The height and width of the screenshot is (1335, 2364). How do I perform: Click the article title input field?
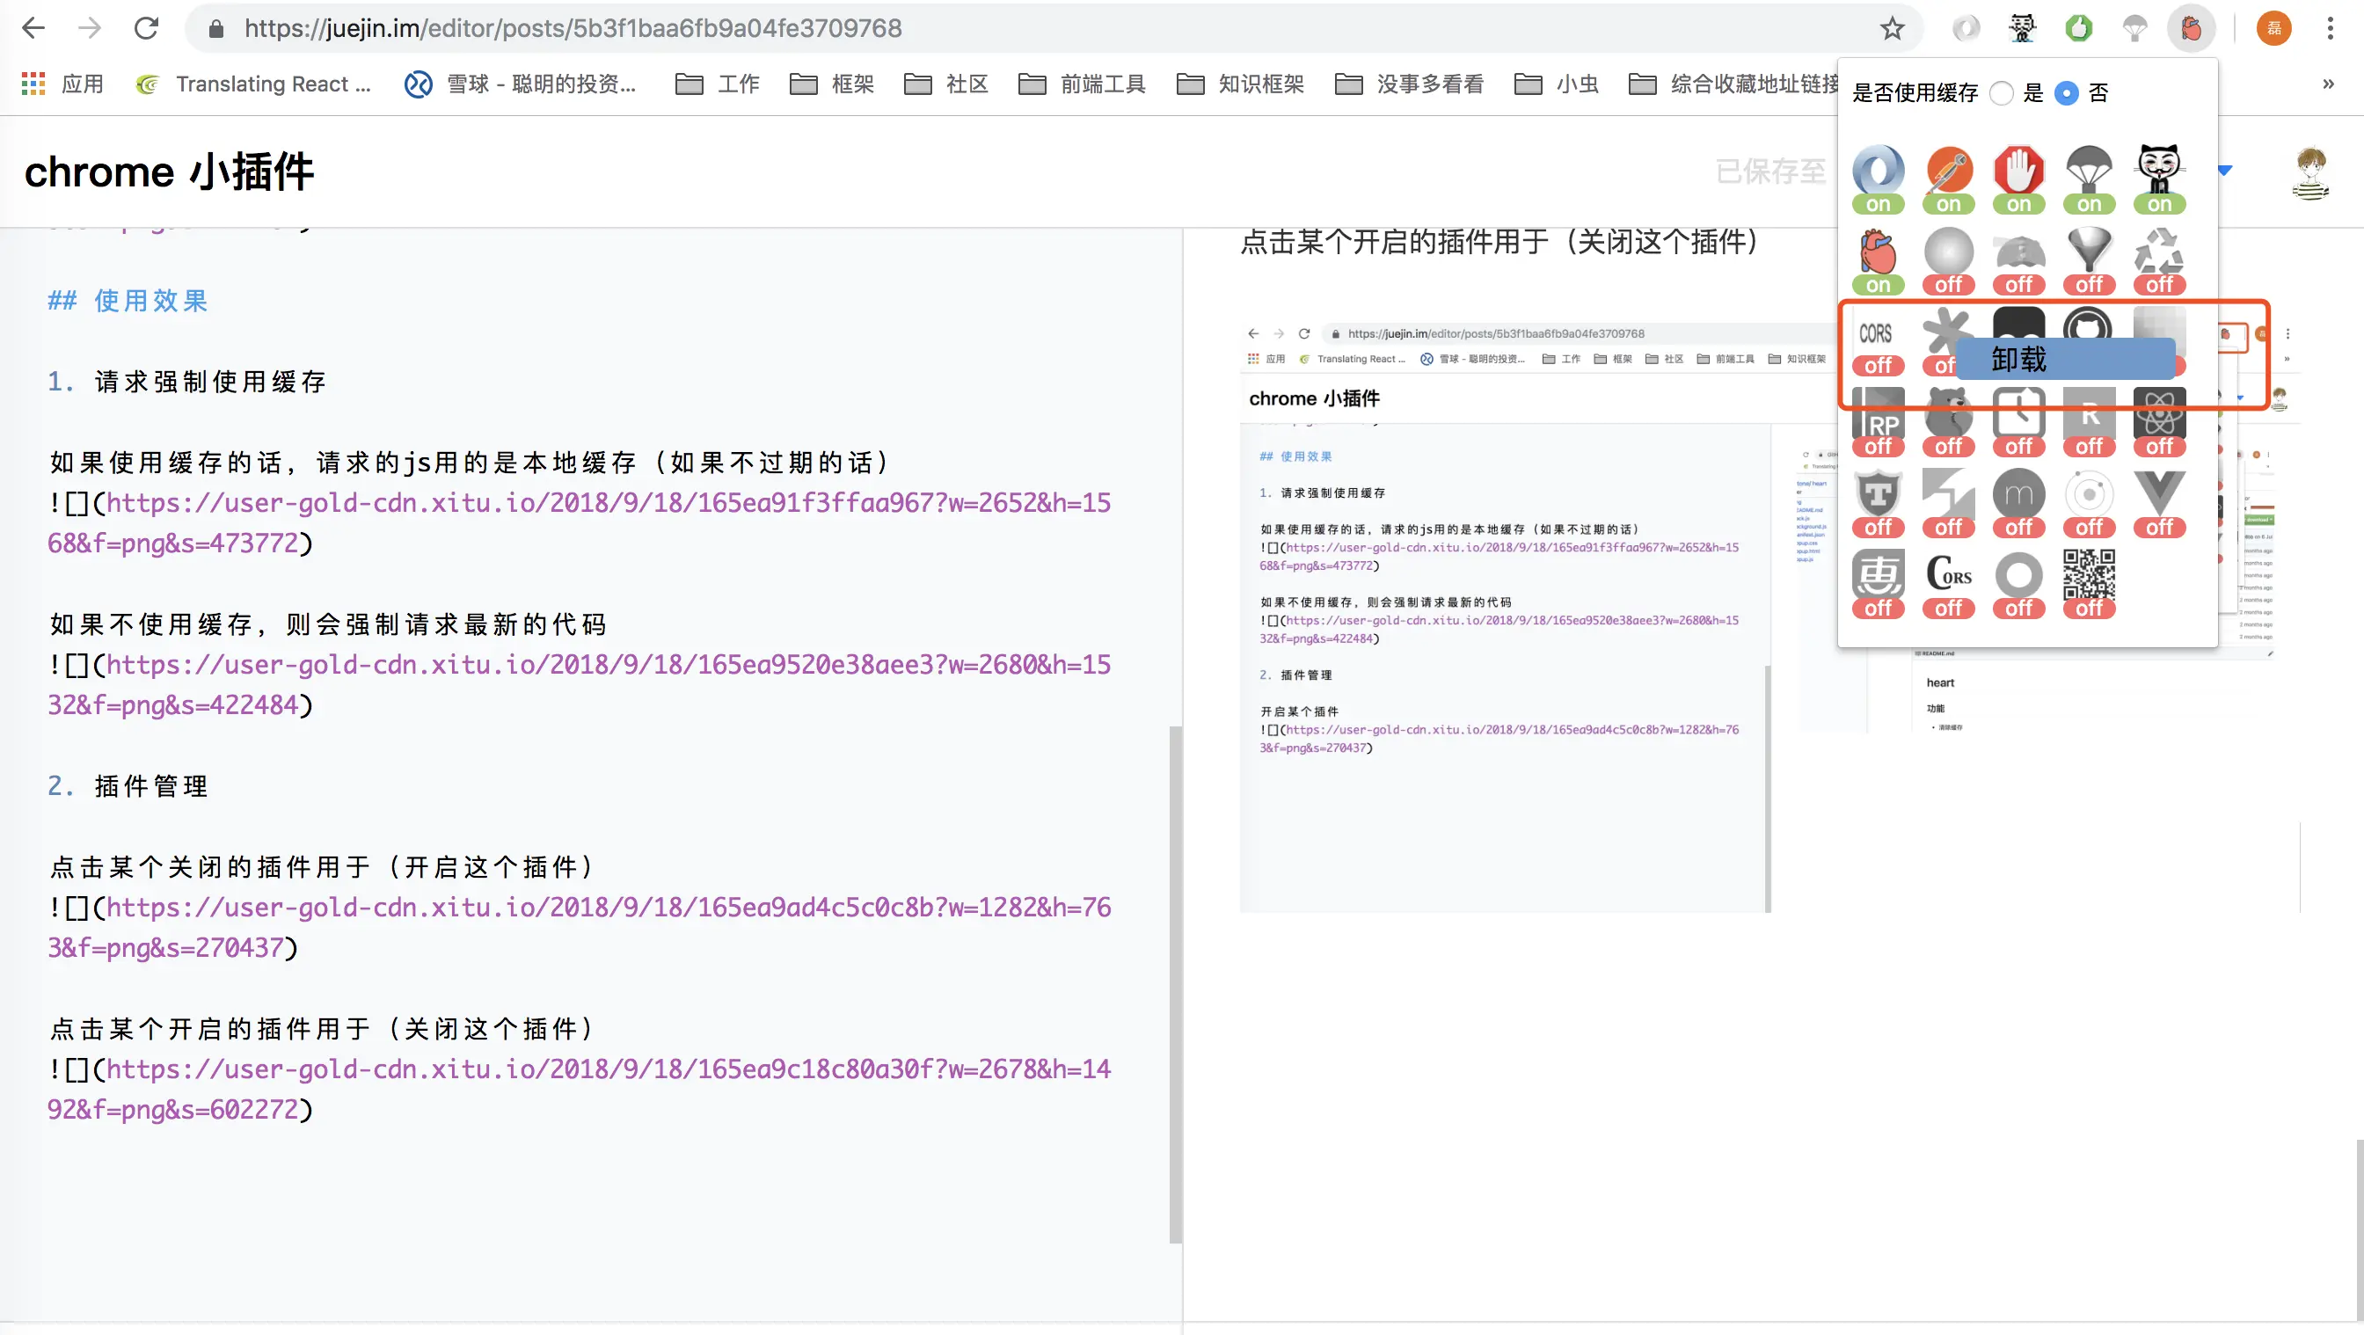tap(169, 171)
